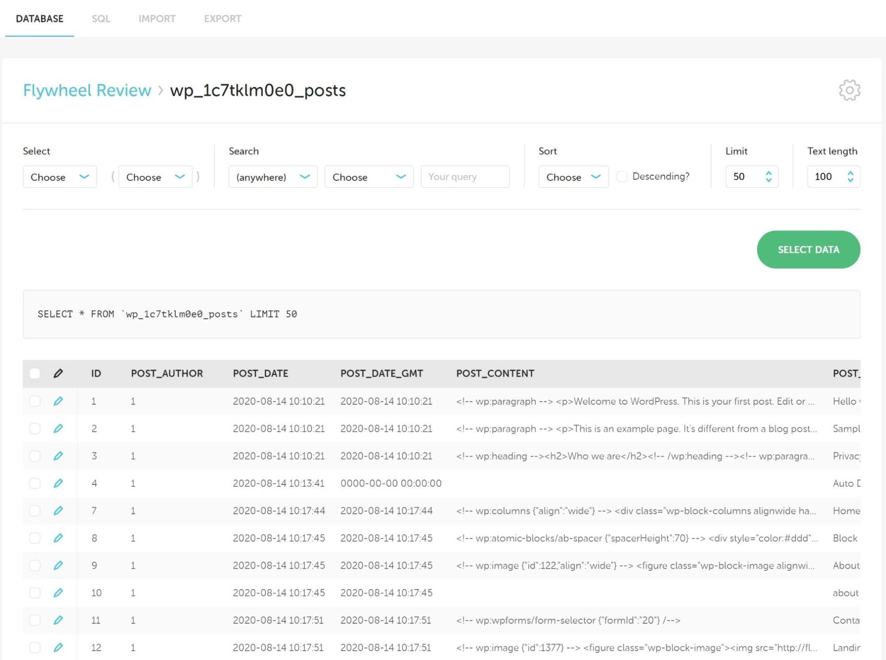Edit the Landing page row with ID 12
The height and width of the screenshot is (660, 886).
pos(59,647)
